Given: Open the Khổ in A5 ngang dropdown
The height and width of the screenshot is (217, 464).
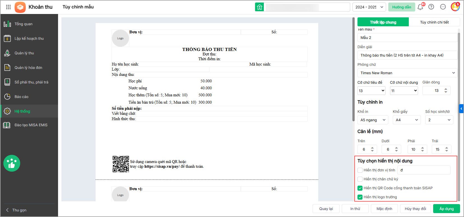Looking at the screenshot, I should point(373,120).
